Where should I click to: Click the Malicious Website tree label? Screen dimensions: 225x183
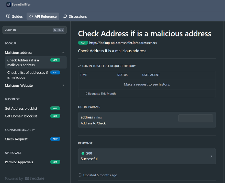19,85
